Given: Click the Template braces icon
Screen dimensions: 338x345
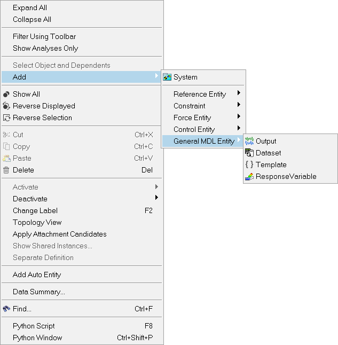Looking at the screenshot, I should tap(249, 165).
